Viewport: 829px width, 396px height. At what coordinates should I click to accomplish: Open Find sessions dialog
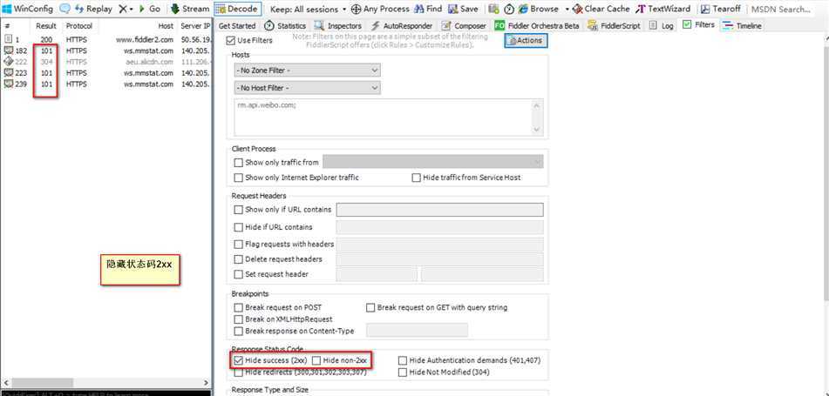428,9
